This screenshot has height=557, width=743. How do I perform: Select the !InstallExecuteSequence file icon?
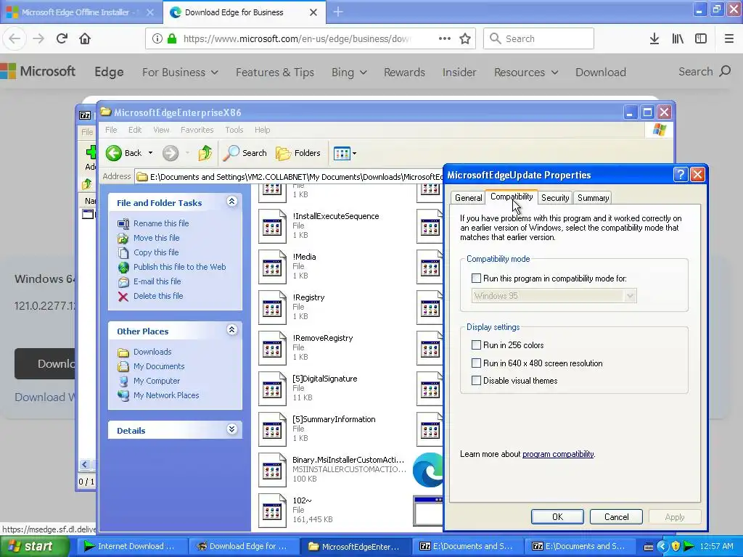click(x=273, y=226)
